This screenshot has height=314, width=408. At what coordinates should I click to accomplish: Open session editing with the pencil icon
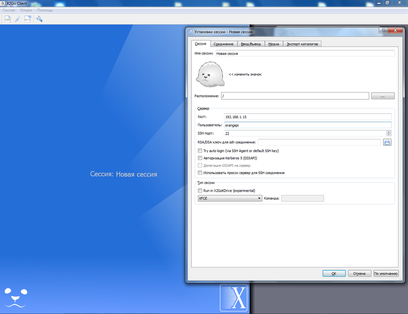click(17, 19)
